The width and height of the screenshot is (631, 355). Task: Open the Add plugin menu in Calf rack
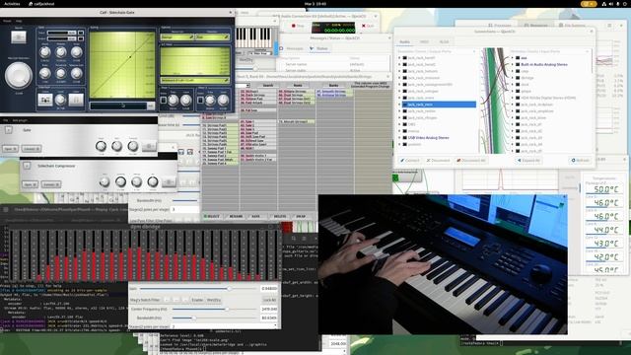[x=20, y=120]
